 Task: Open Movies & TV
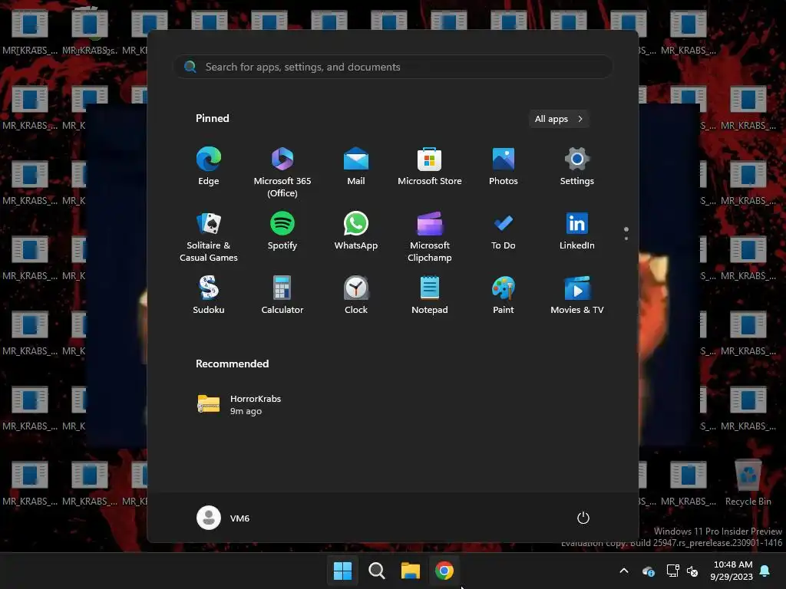[x=577, y=295]
